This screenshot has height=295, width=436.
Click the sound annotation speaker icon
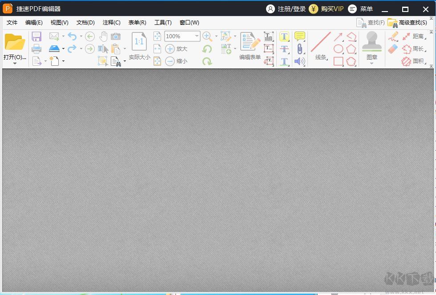(299, 61)
